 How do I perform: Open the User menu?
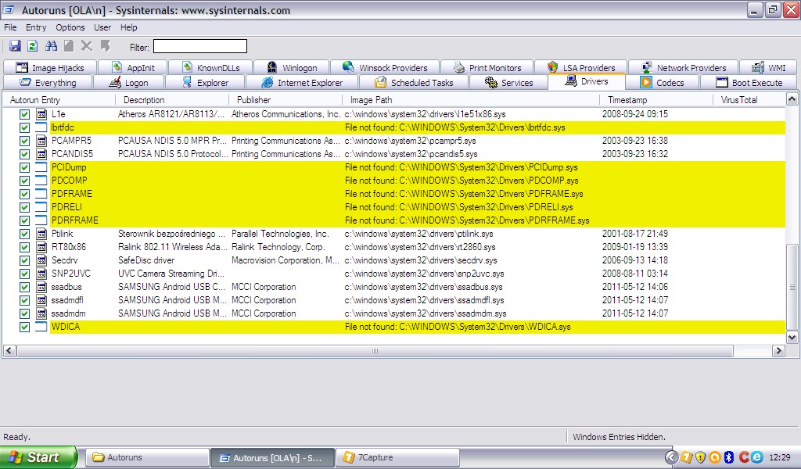[102, 27]
